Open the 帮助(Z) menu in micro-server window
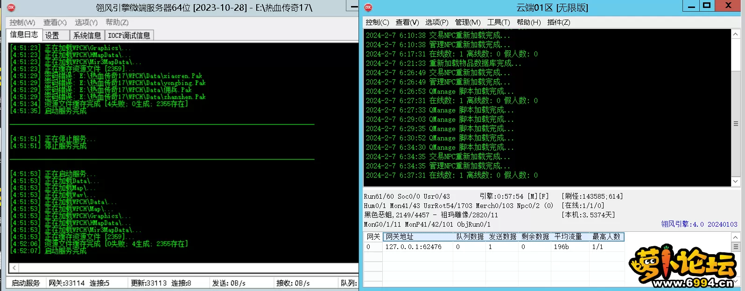 click(117, 22)
